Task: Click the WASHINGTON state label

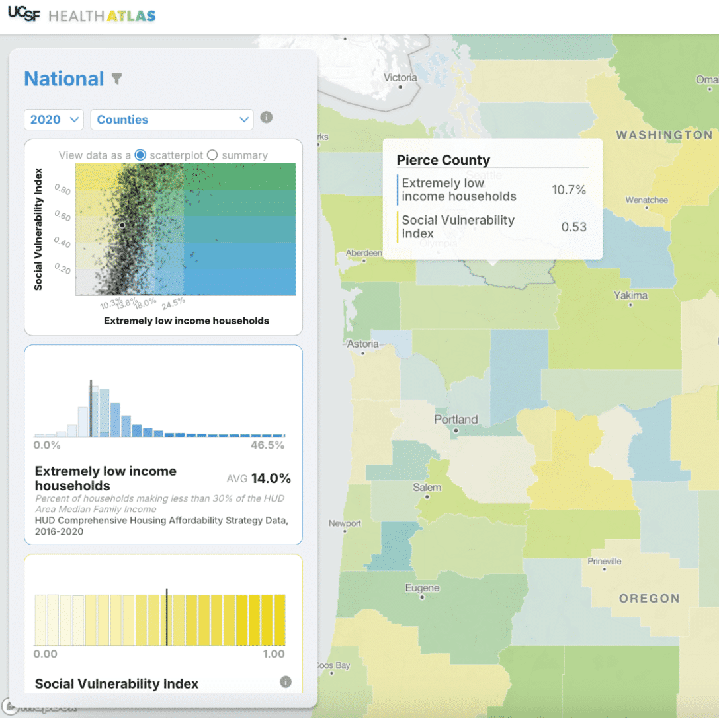Action: [664, 135]
